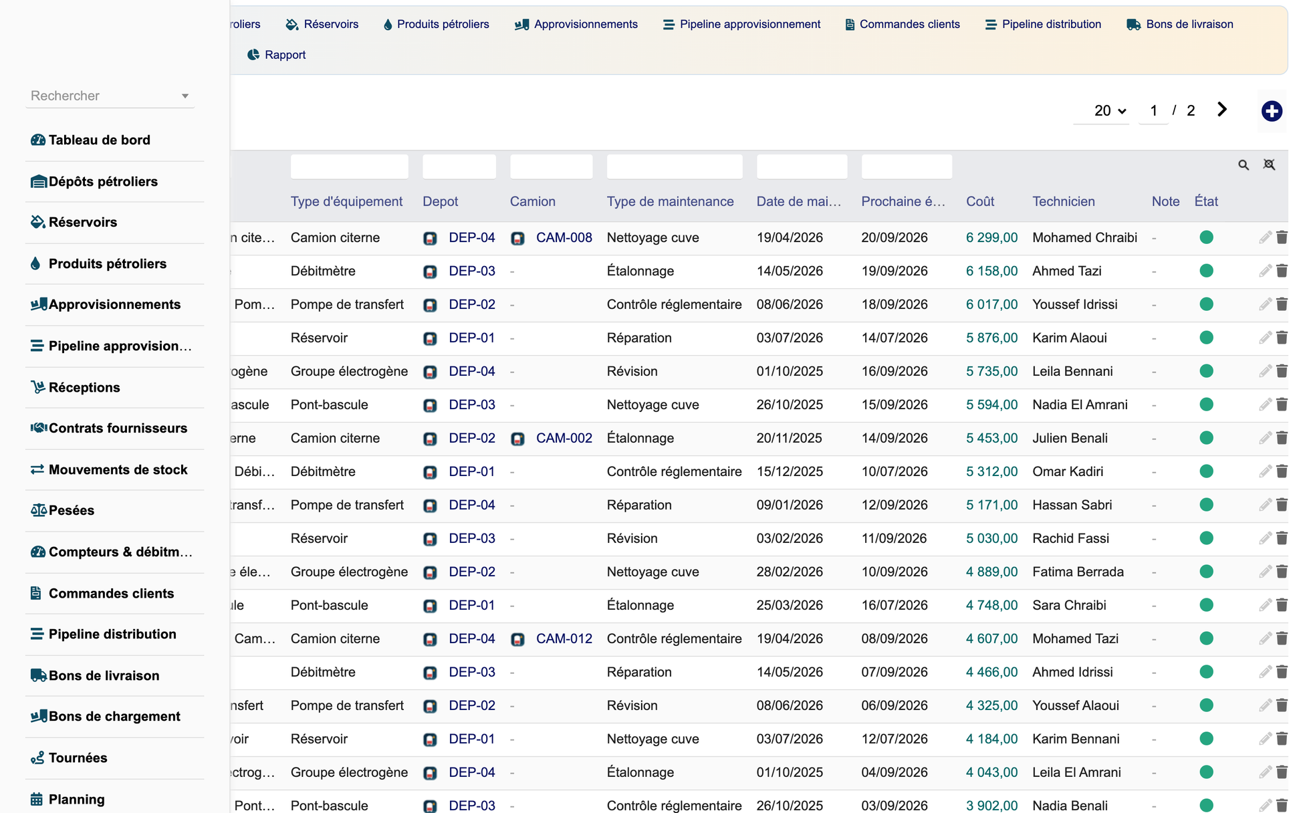Click the Pesées balance scale icon
Viewport: 1301px width, 813px height.
pos(38,510)
